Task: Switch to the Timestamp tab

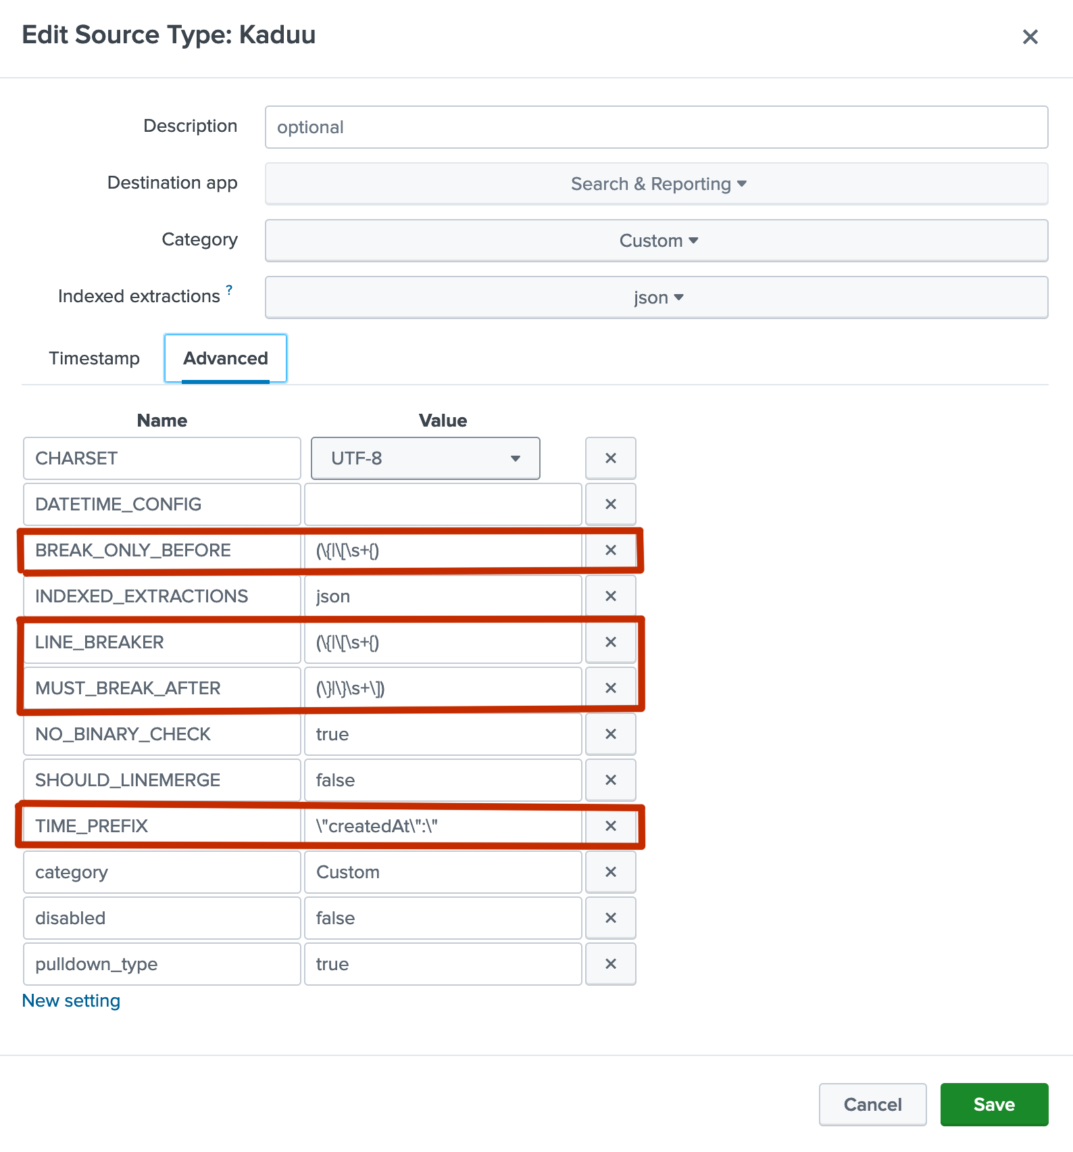Action: point(95,358)
